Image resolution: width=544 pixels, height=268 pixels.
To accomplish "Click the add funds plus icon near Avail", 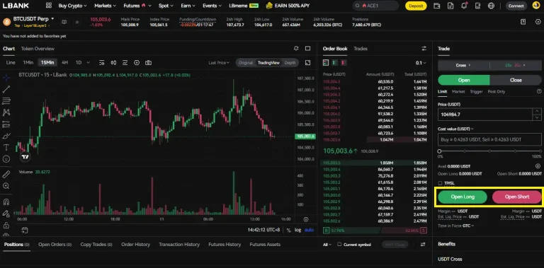I will pyautogui.click(x=538, y=166).
